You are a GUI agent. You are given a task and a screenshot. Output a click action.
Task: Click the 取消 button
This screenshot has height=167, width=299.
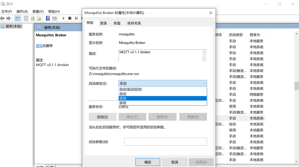coord(175,162)
